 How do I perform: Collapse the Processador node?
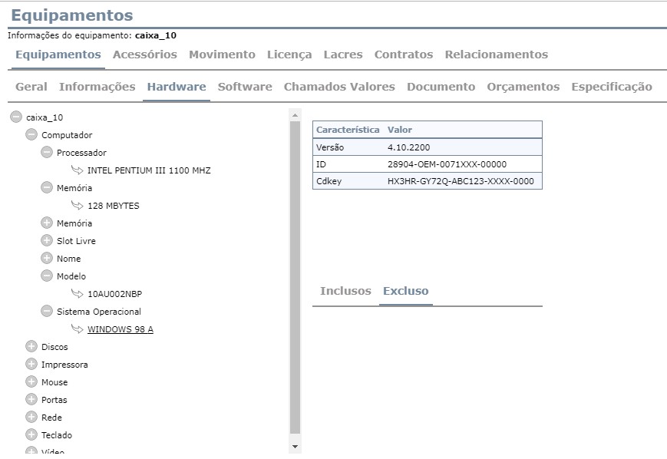point(47,153)
